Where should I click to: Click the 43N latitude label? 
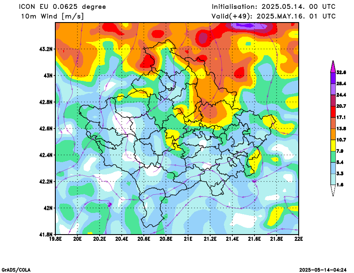[48, 75]
